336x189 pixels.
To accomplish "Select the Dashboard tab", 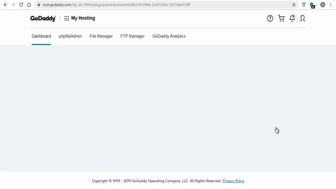I will click(x=41, y=36).
